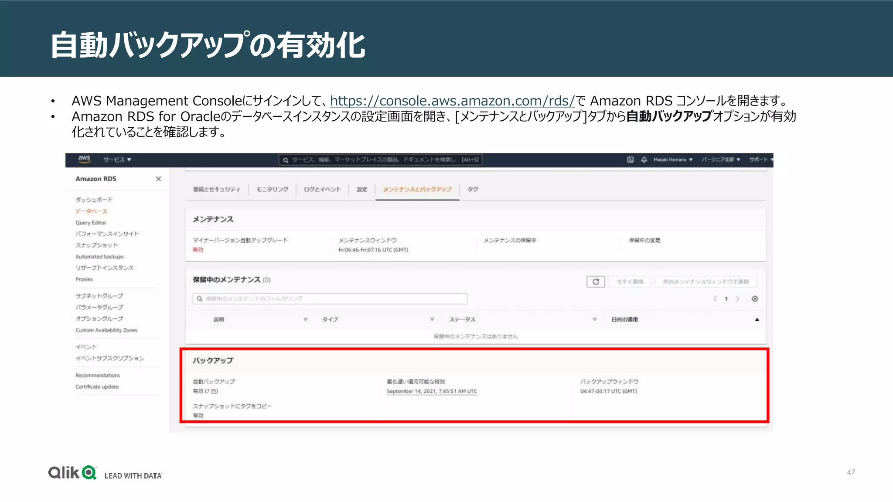Click 次のメンテナンスウィンドウで適用 button
893x502 pixels.
pyautogui.click(x=706, y=282)
